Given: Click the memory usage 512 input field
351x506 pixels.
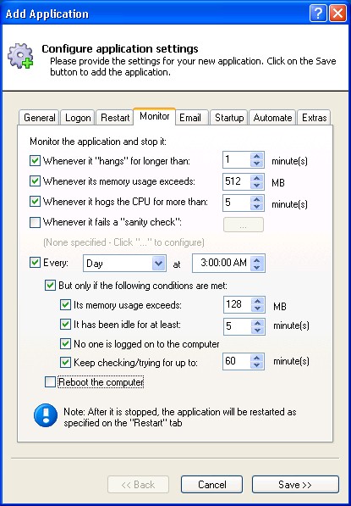Looking at the screenshot, I should point(237,181).
